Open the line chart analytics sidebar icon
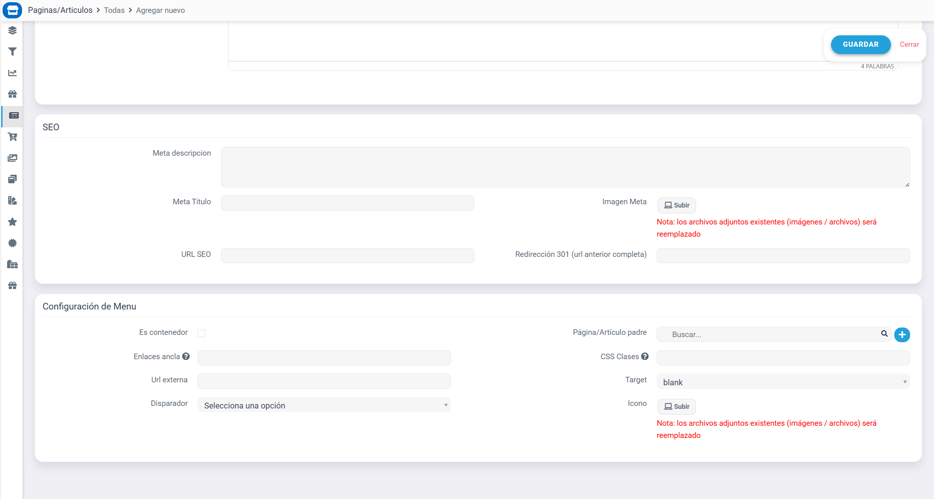 pos(13,73)
